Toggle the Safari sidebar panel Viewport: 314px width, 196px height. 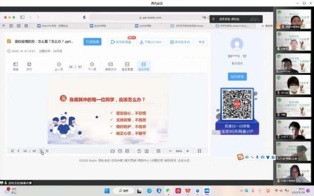click(x=22, y=17)
